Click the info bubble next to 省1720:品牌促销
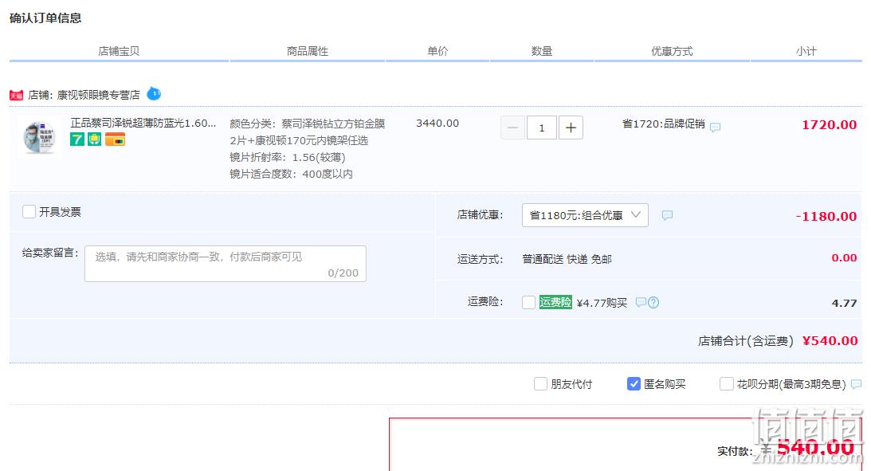Screen dimensions: 871x471 pyautogui.click(x=716, y=128)
